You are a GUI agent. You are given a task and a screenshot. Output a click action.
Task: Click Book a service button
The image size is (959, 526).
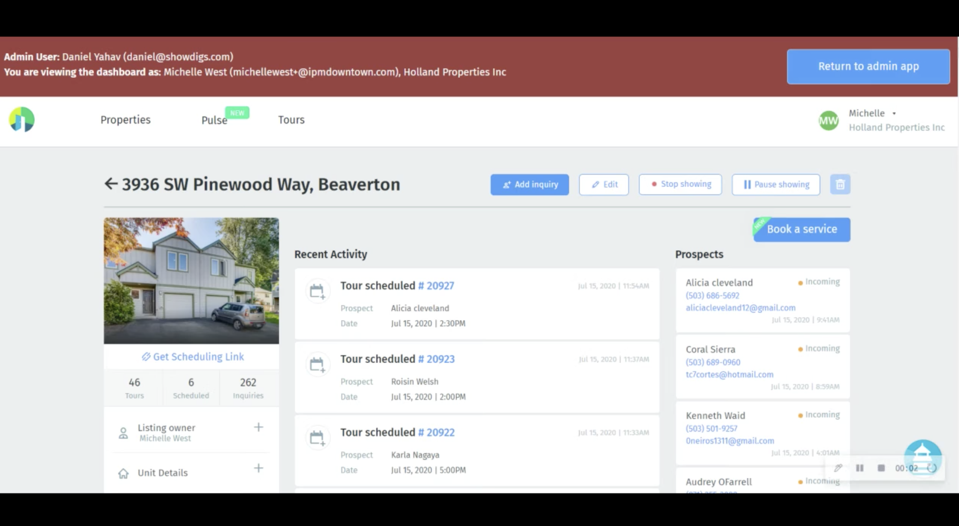pos(802,230)
